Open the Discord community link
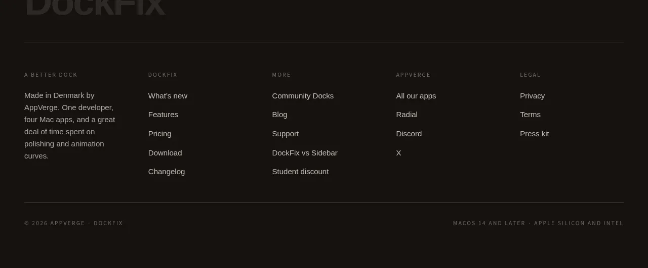 point(409,134)
